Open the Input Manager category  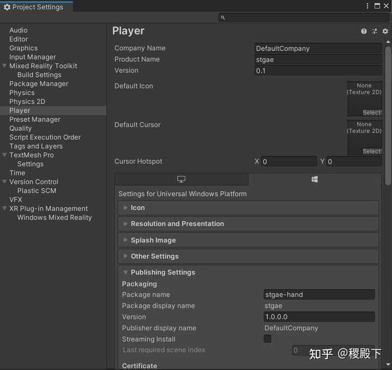click(33, 57)
